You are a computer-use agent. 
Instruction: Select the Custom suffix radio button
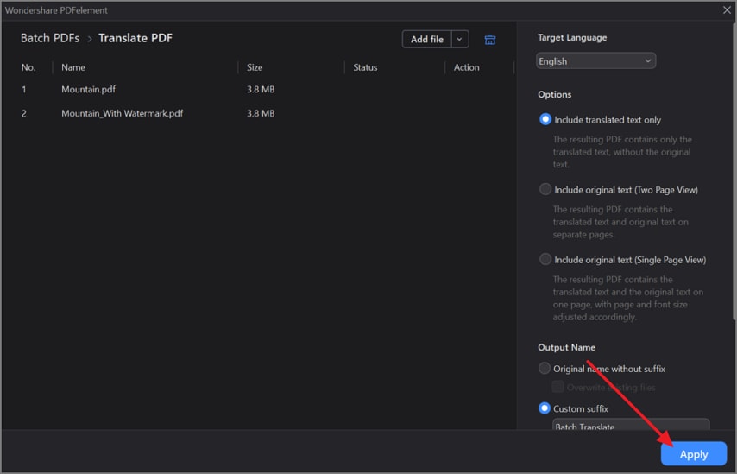pyautogui.click(x=545, y=408)
